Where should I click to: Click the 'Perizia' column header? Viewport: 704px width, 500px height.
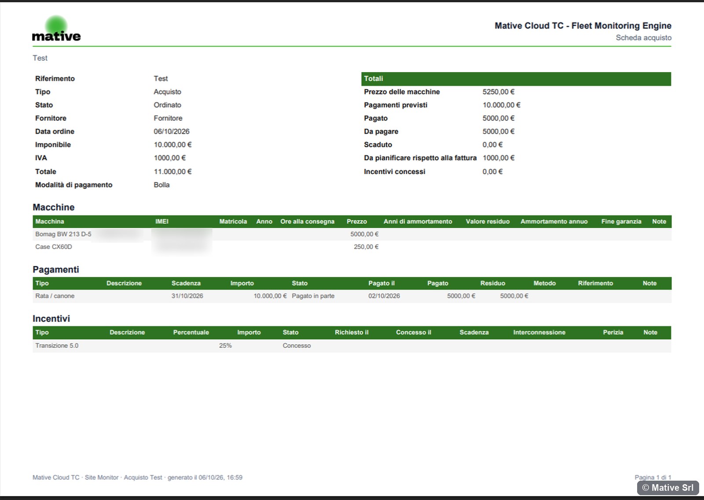(x=613, y=333)
